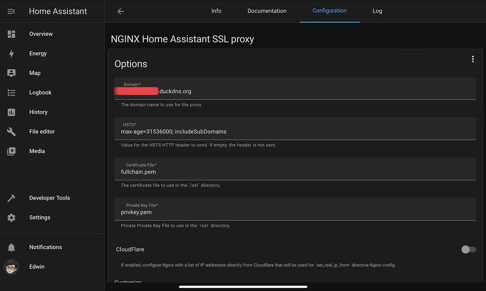Open the History panel
Screen dimensions: 486x291
(x=38, y=112)
